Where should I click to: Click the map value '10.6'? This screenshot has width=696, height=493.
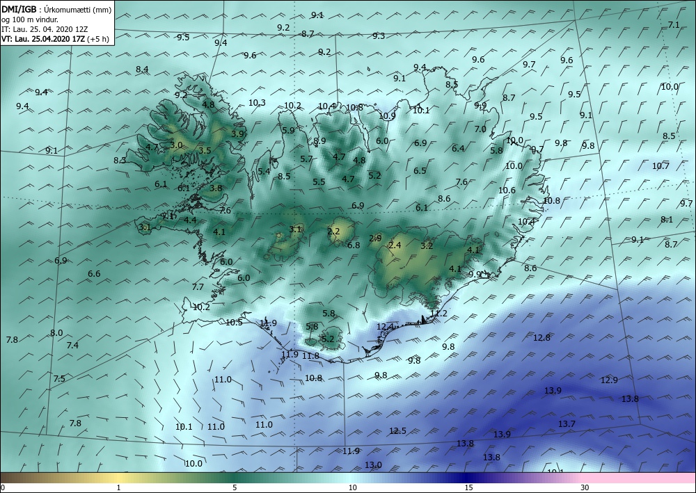tap(507, 191)
